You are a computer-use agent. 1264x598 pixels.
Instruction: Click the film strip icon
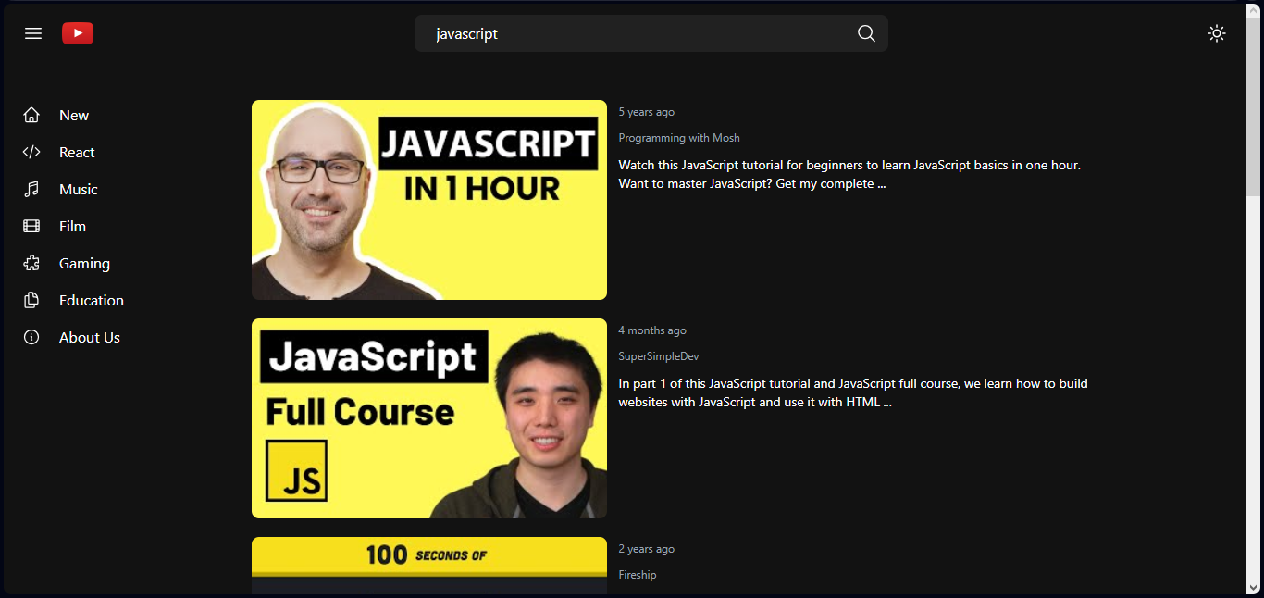point(31,226)
